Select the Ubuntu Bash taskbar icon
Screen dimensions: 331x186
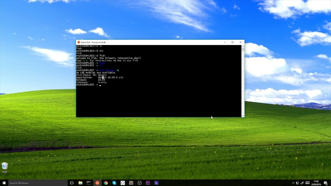(97, 183)
